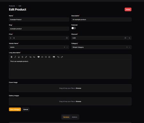Open the Vendor Name dropdown arrow
The image size is (144, 123).
67,47
